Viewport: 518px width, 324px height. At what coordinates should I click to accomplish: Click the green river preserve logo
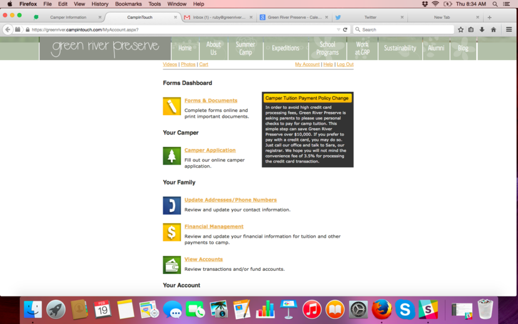[105, 48]
